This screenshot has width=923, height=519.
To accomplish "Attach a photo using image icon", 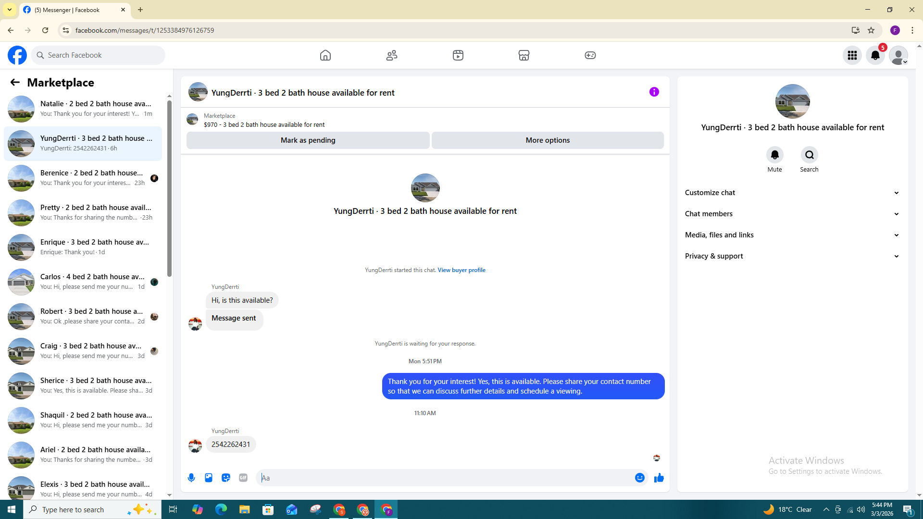I will pos(209,478).
